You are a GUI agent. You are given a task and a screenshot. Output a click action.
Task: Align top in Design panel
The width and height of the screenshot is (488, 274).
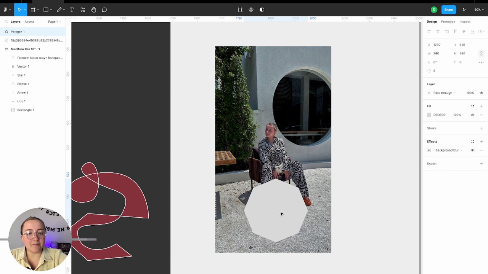tap(455, 31)
